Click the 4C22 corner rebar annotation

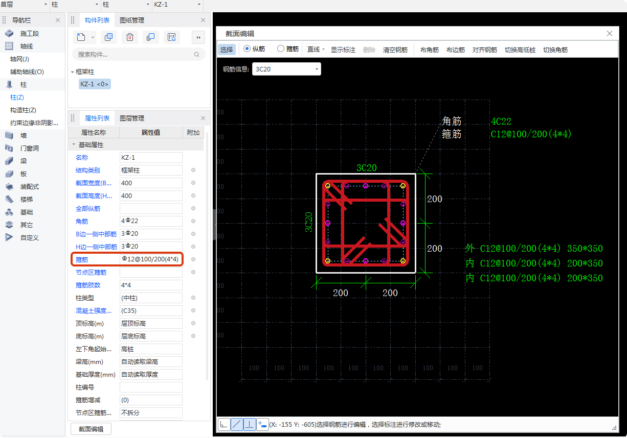pos(501,121)
